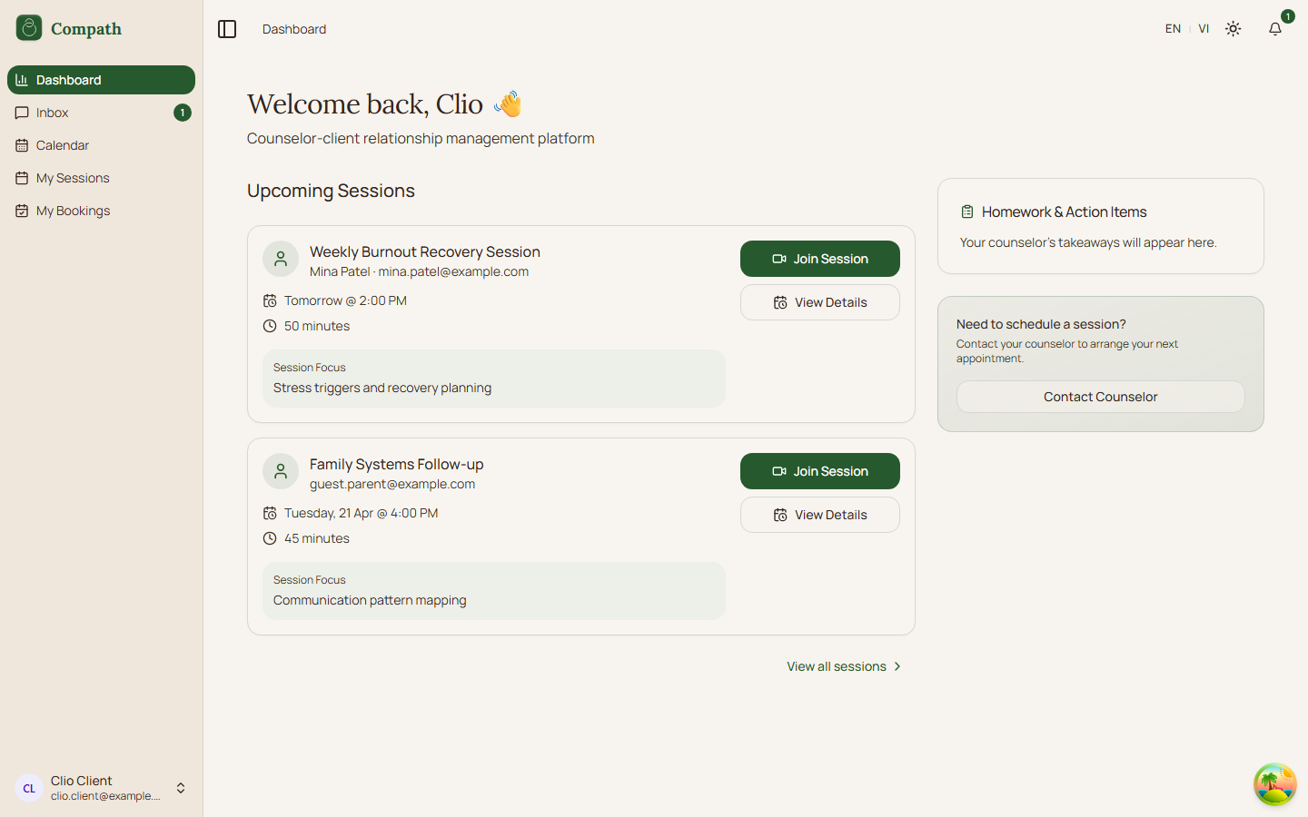This screenshot has width=1308, height=817.
Task: Click the Homework & Action Items clipboard icon
Action: click(967, 212)
